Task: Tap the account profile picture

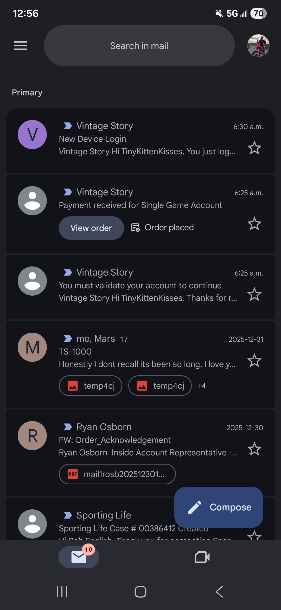Action: [x=258, y=46]
